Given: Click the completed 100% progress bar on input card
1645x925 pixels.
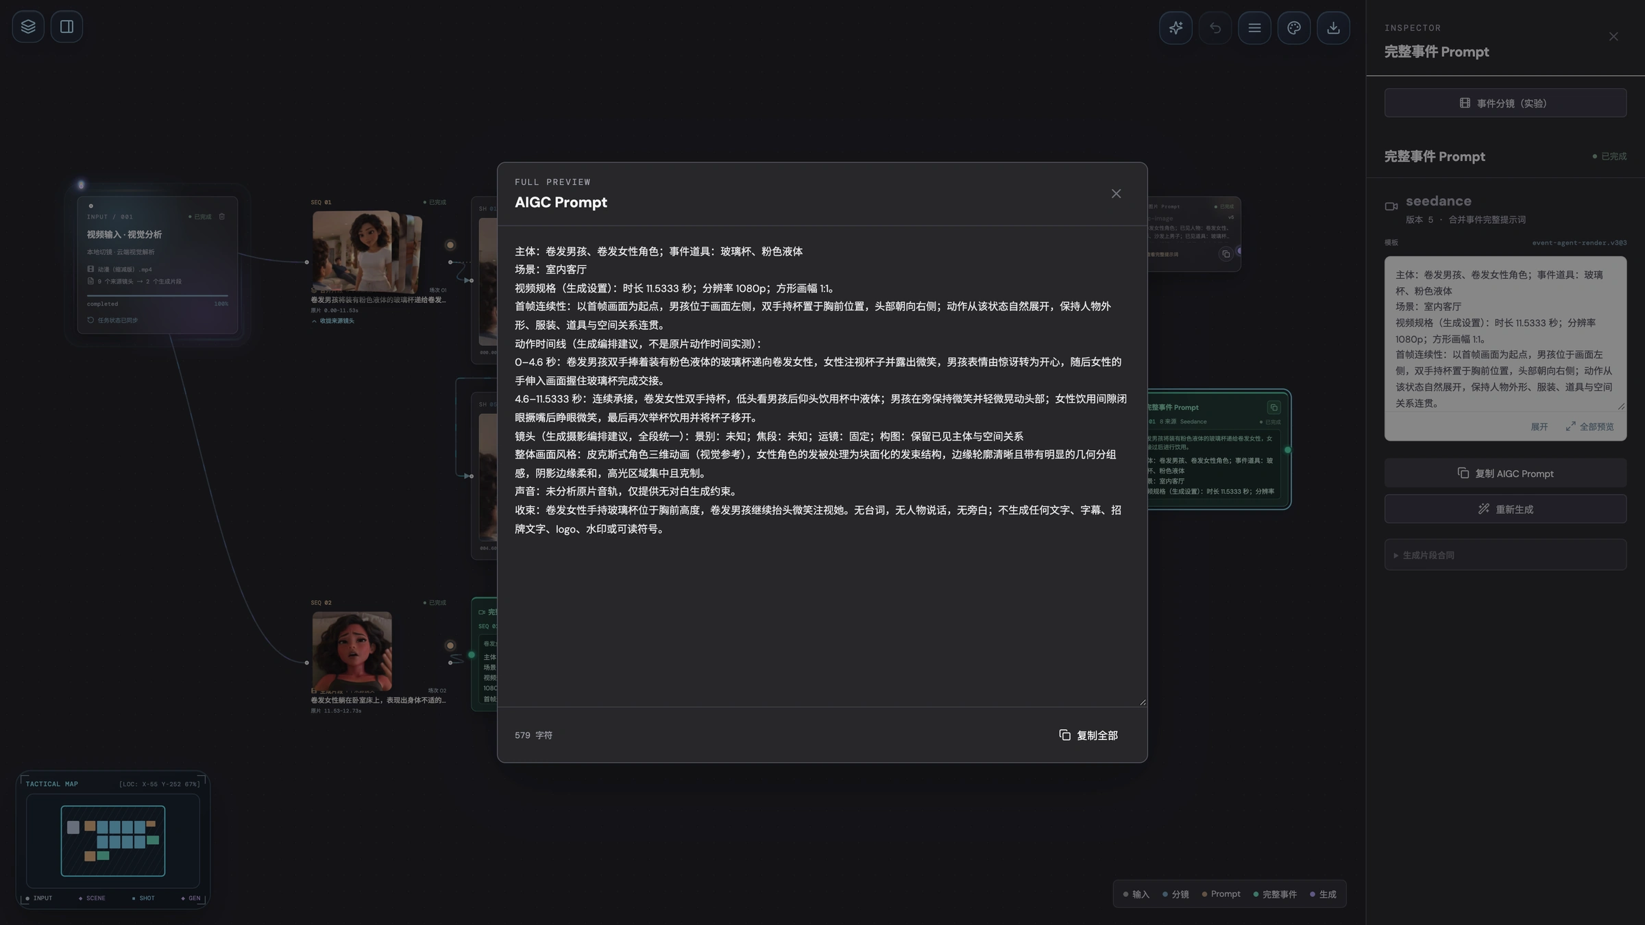Looking at the screenshot, I should coord(157,296).
